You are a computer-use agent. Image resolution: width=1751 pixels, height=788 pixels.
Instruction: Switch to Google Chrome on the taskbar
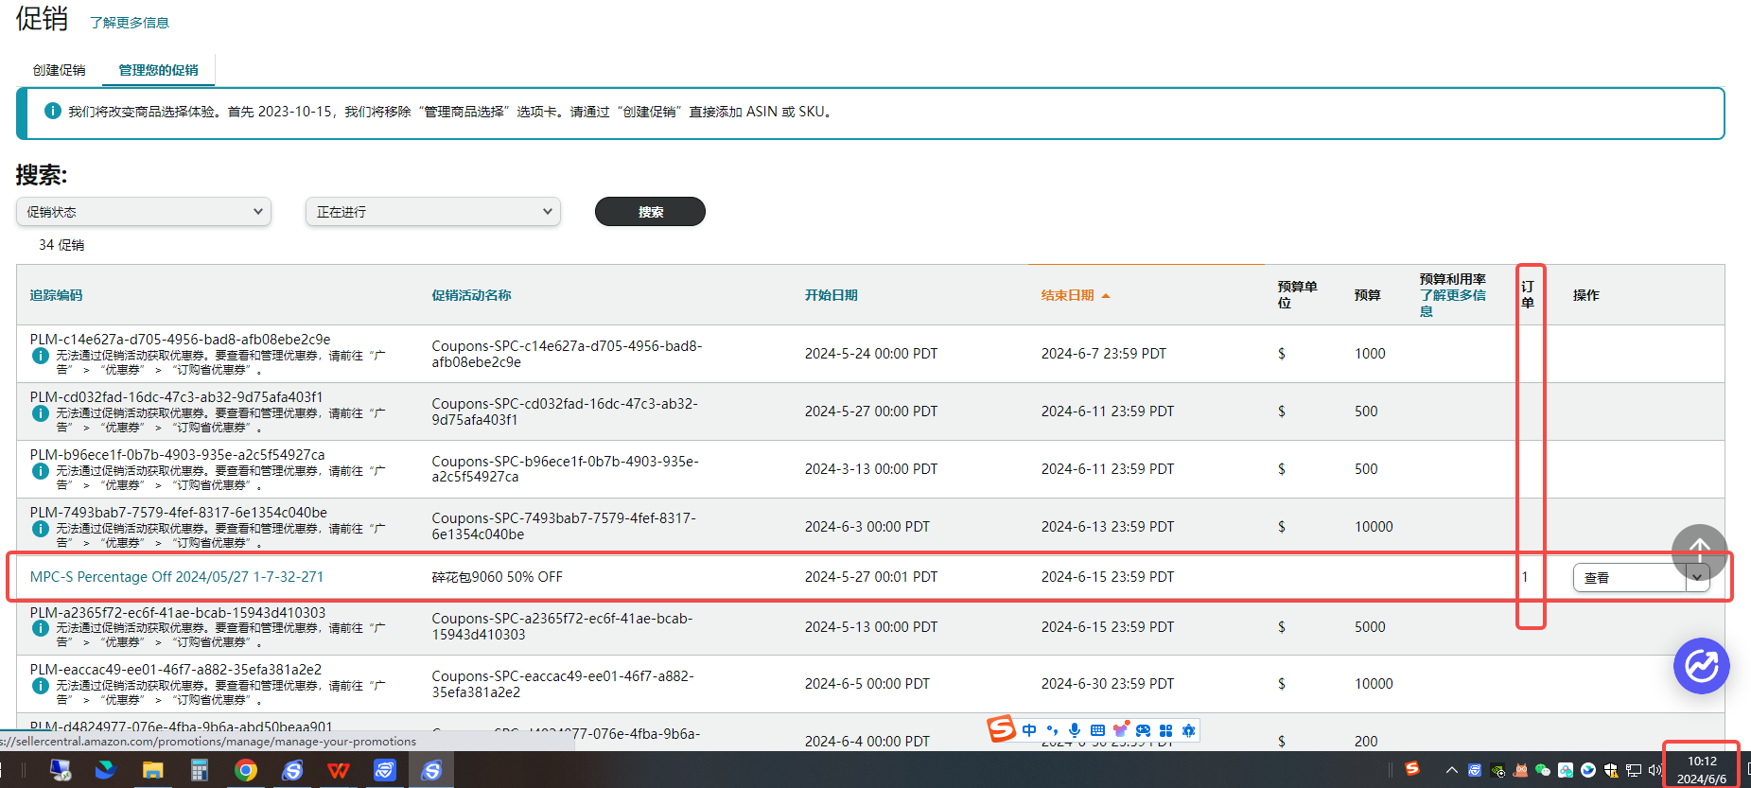[x=246, y=770]
